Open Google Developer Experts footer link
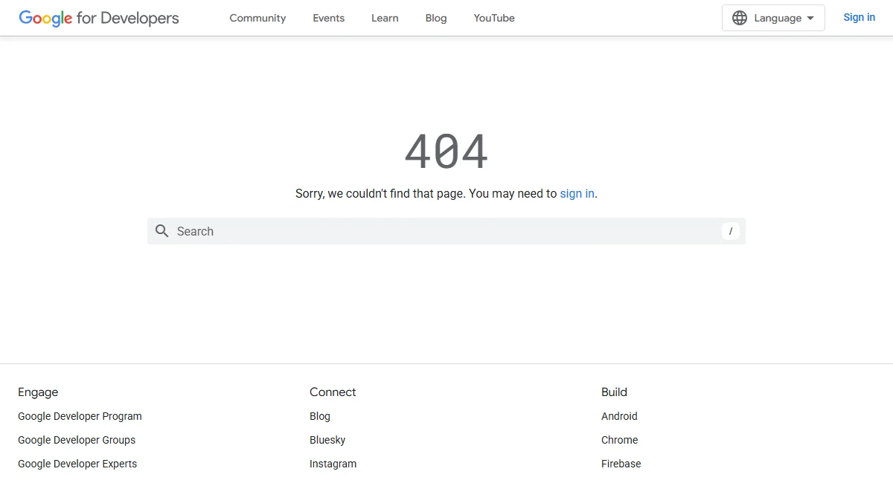Image resolution: width=893 pixels, height=483 pixels. (77, 464)
